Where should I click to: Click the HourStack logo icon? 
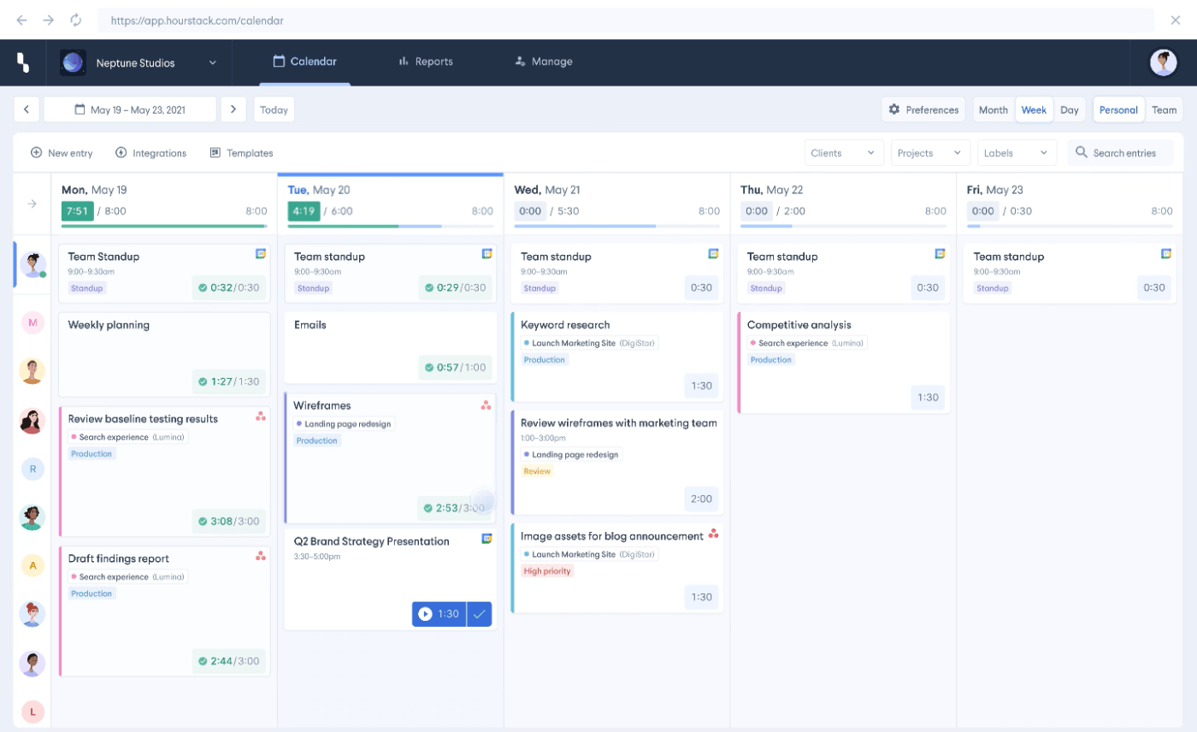23,62
